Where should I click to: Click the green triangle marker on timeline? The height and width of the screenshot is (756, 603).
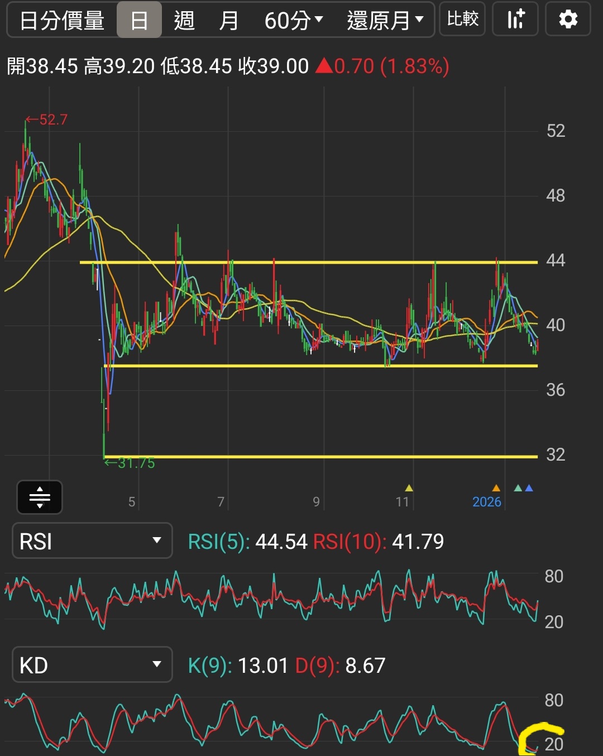pos(517,488)
